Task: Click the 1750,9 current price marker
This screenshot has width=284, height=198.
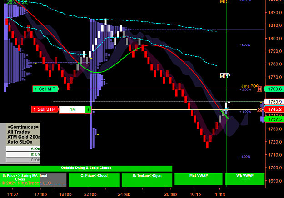Action: coord(274,102)
